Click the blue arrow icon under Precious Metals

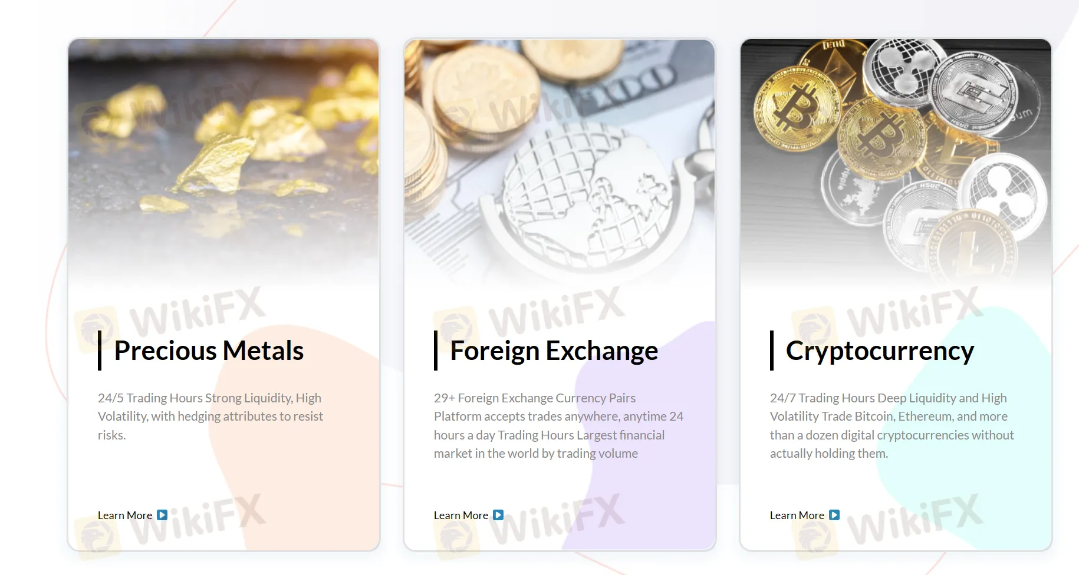click(162, 515)
